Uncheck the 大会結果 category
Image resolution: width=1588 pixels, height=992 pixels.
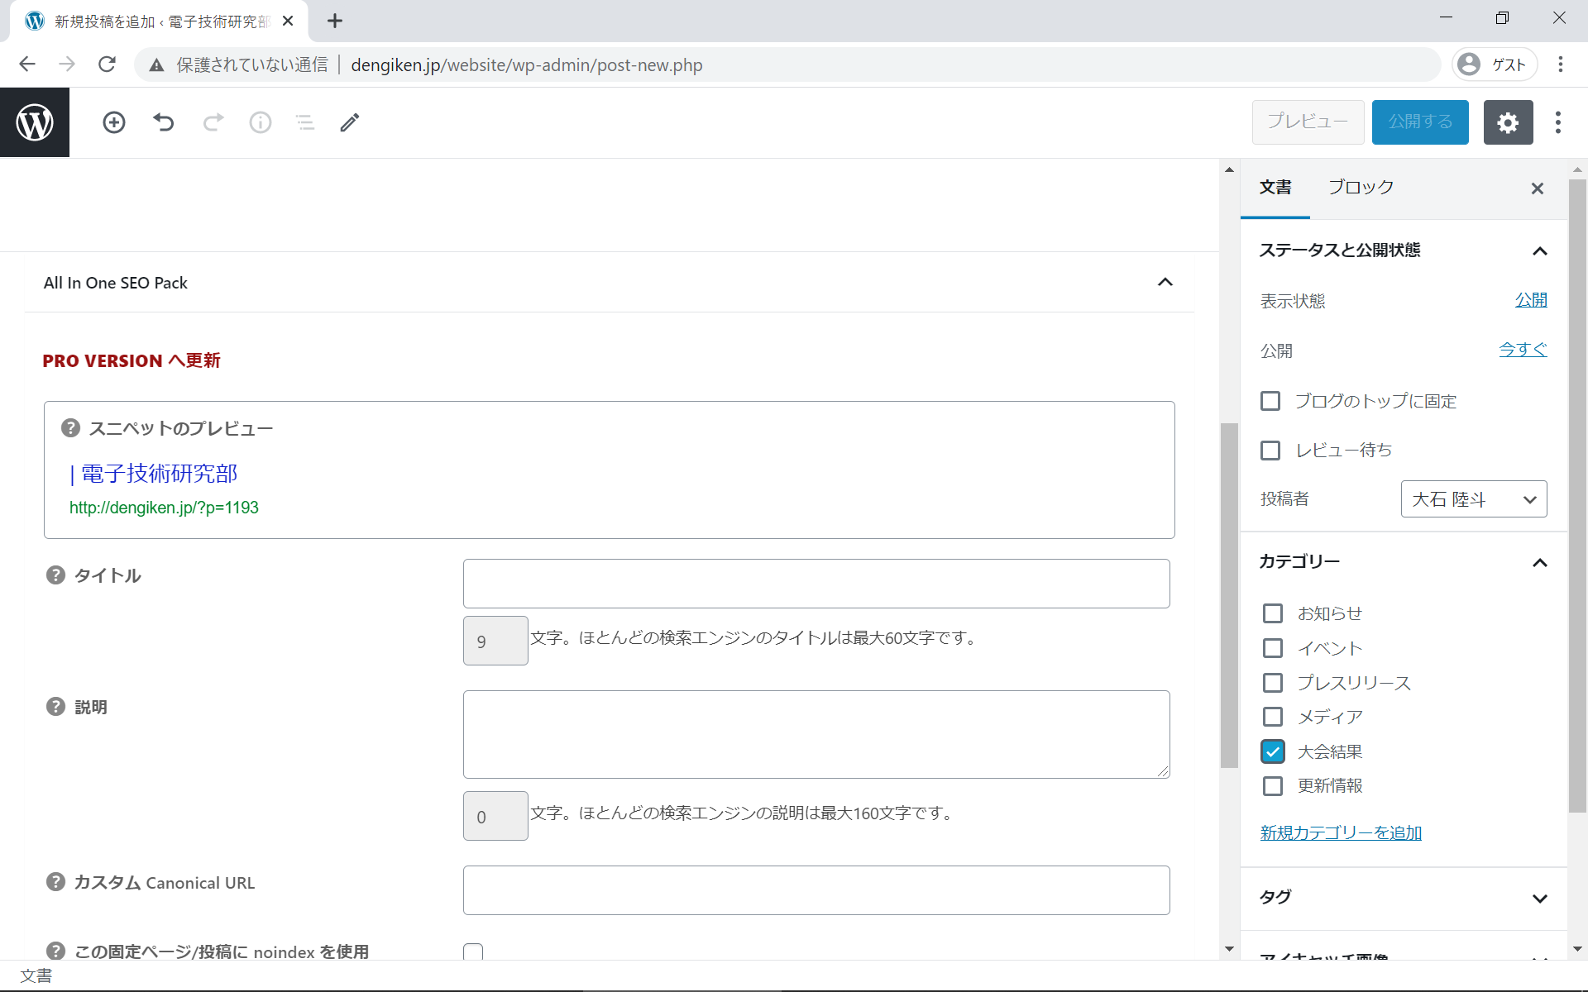point(1273,751)
